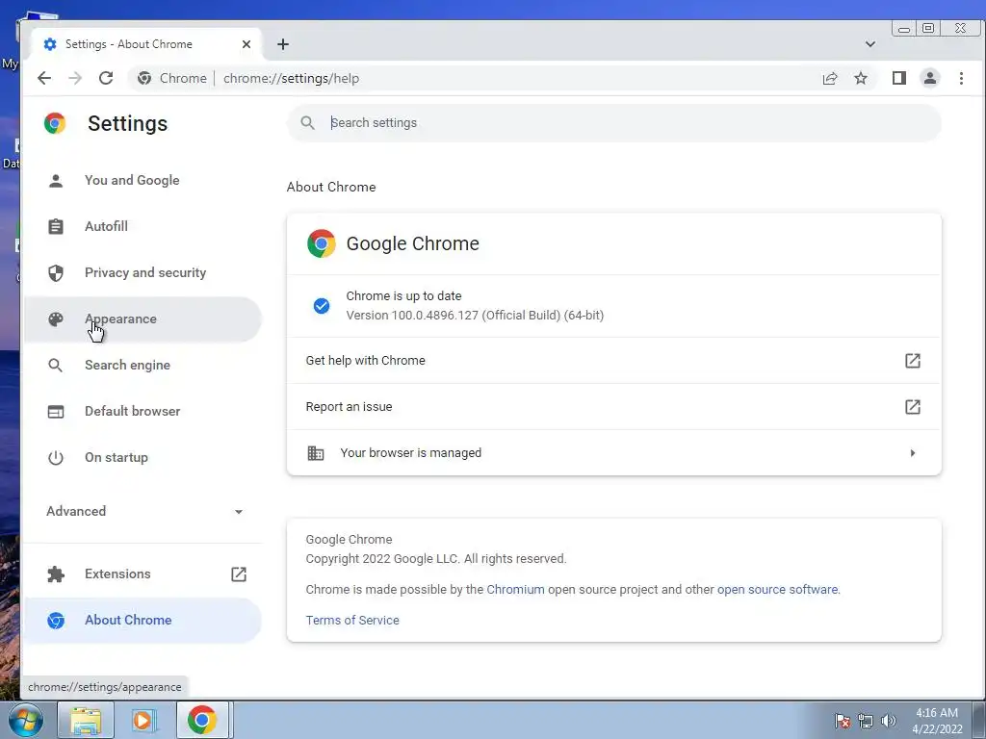The image size is (986, 739).
Task: Click external link icon for Get help with Chrome
Action: [913, 361]
